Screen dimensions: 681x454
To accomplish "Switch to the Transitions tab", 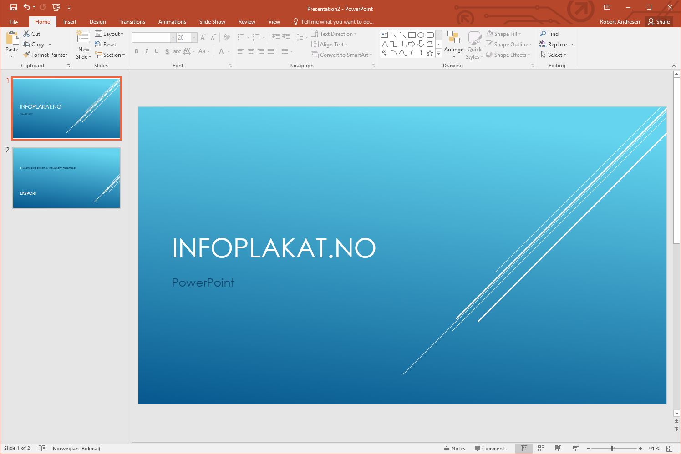I will (x=132, y=22).
